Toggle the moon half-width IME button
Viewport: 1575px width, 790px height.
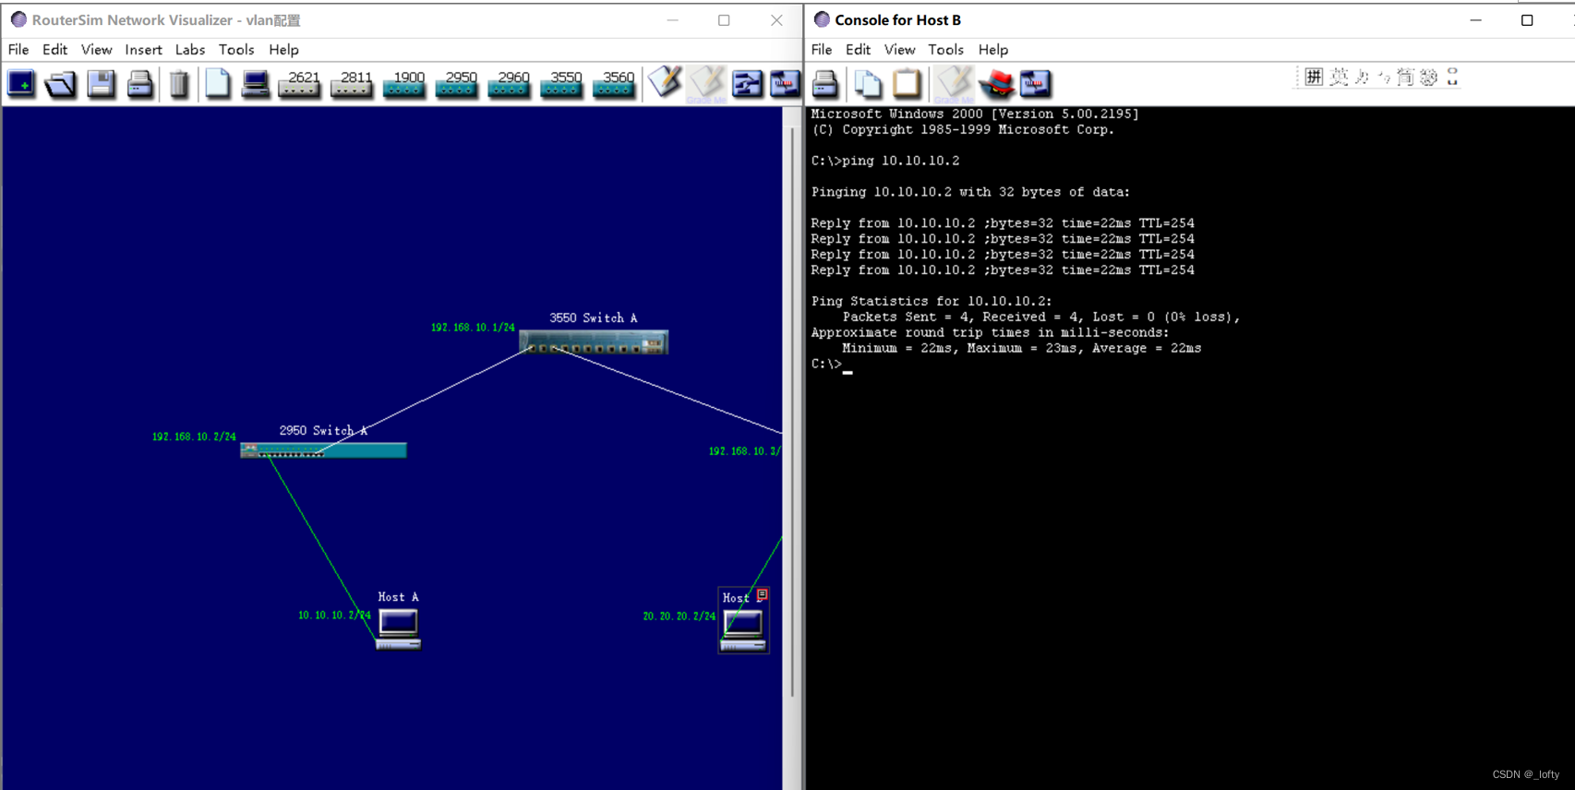(x=1362, y=77)
